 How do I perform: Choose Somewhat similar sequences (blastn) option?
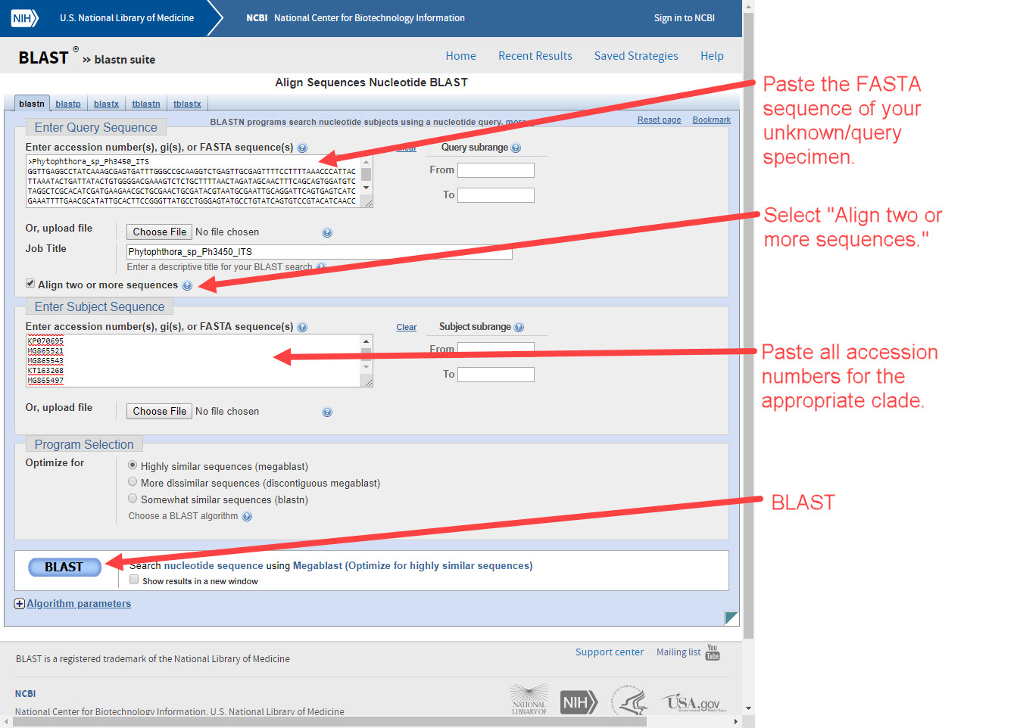pyautogui.click(x=133, y=499)
